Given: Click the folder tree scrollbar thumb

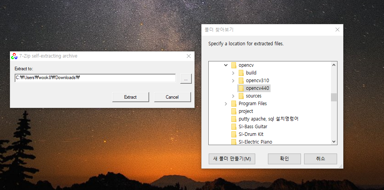Looking at the screenshot, I should click(334, 97).
